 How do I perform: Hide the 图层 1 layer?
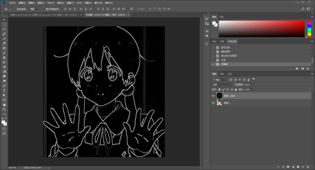point(213,103)
